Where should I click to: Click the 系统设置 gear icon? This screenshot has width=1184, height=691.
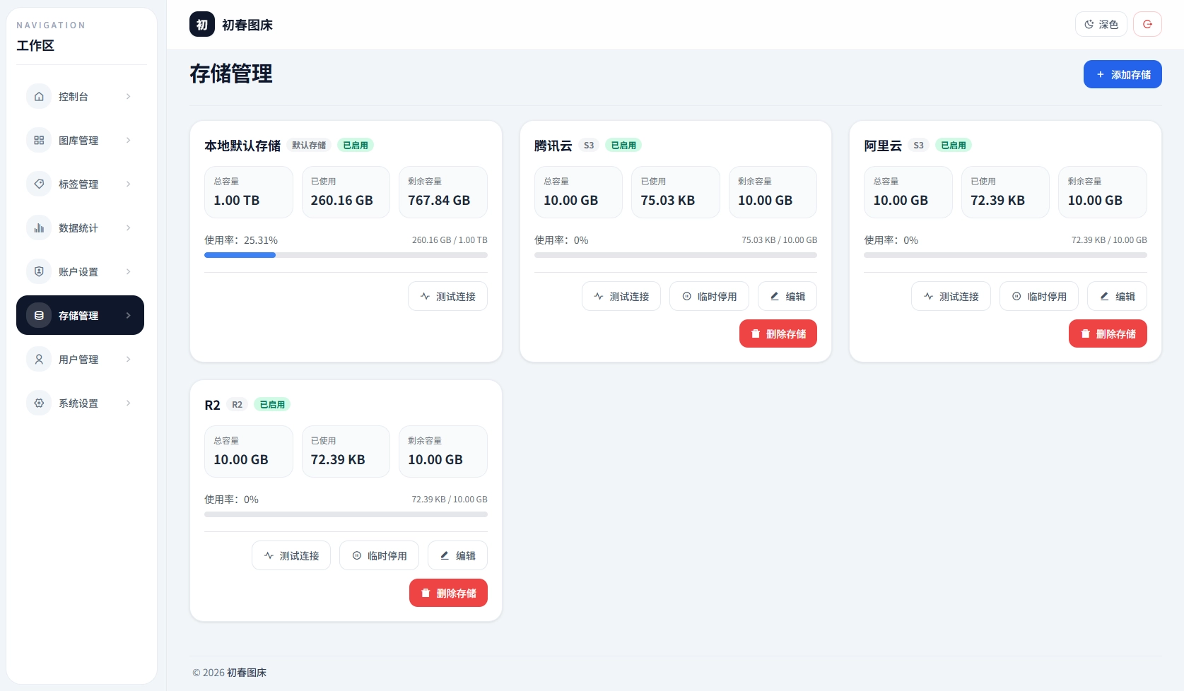coord(39,403)
